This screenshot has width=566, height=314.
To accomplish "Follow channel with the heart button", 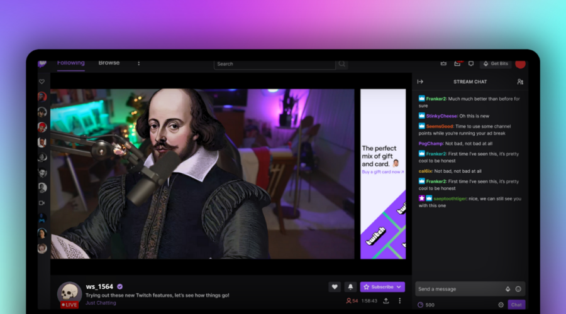I will pos(335,287).
